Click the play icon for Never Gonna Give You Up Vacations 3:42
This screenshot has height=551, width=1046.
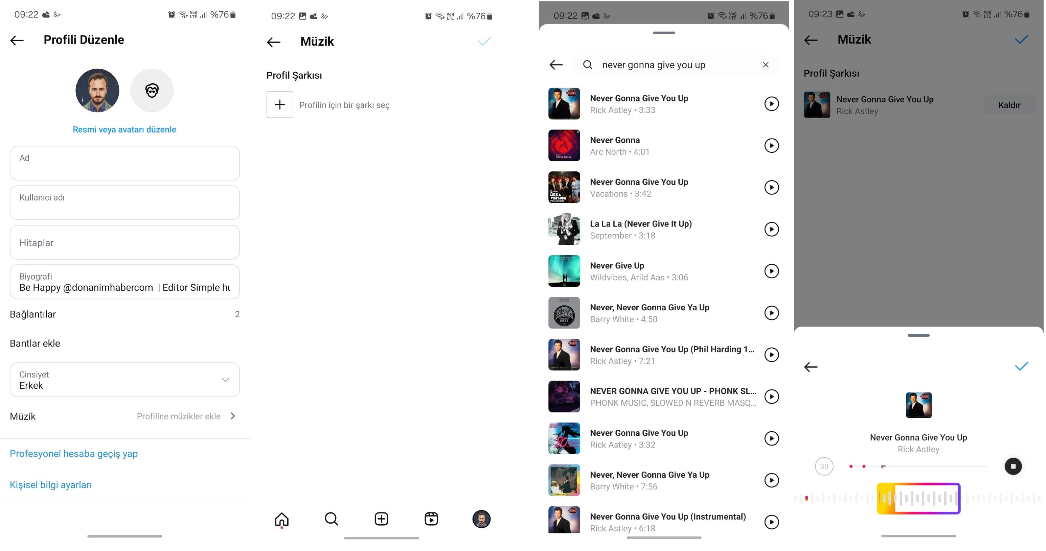[770, 187]
